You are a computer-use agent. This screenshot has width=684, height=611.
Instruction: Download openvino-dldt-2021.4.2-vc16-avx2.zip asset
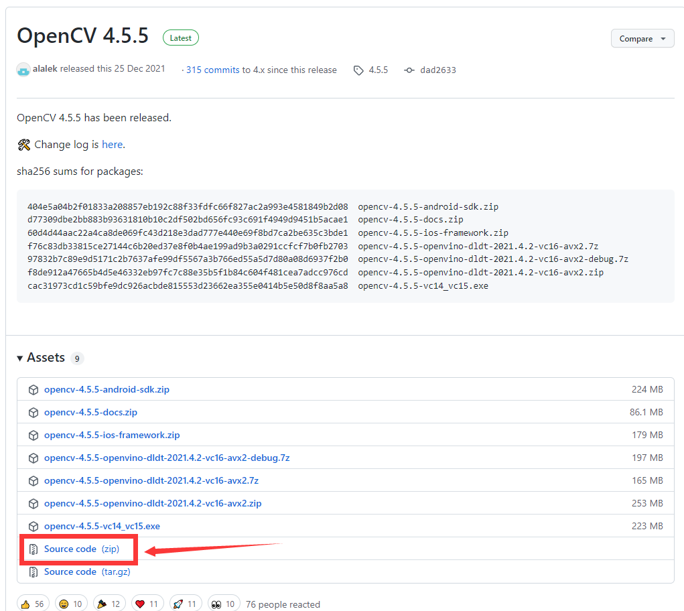153,503
